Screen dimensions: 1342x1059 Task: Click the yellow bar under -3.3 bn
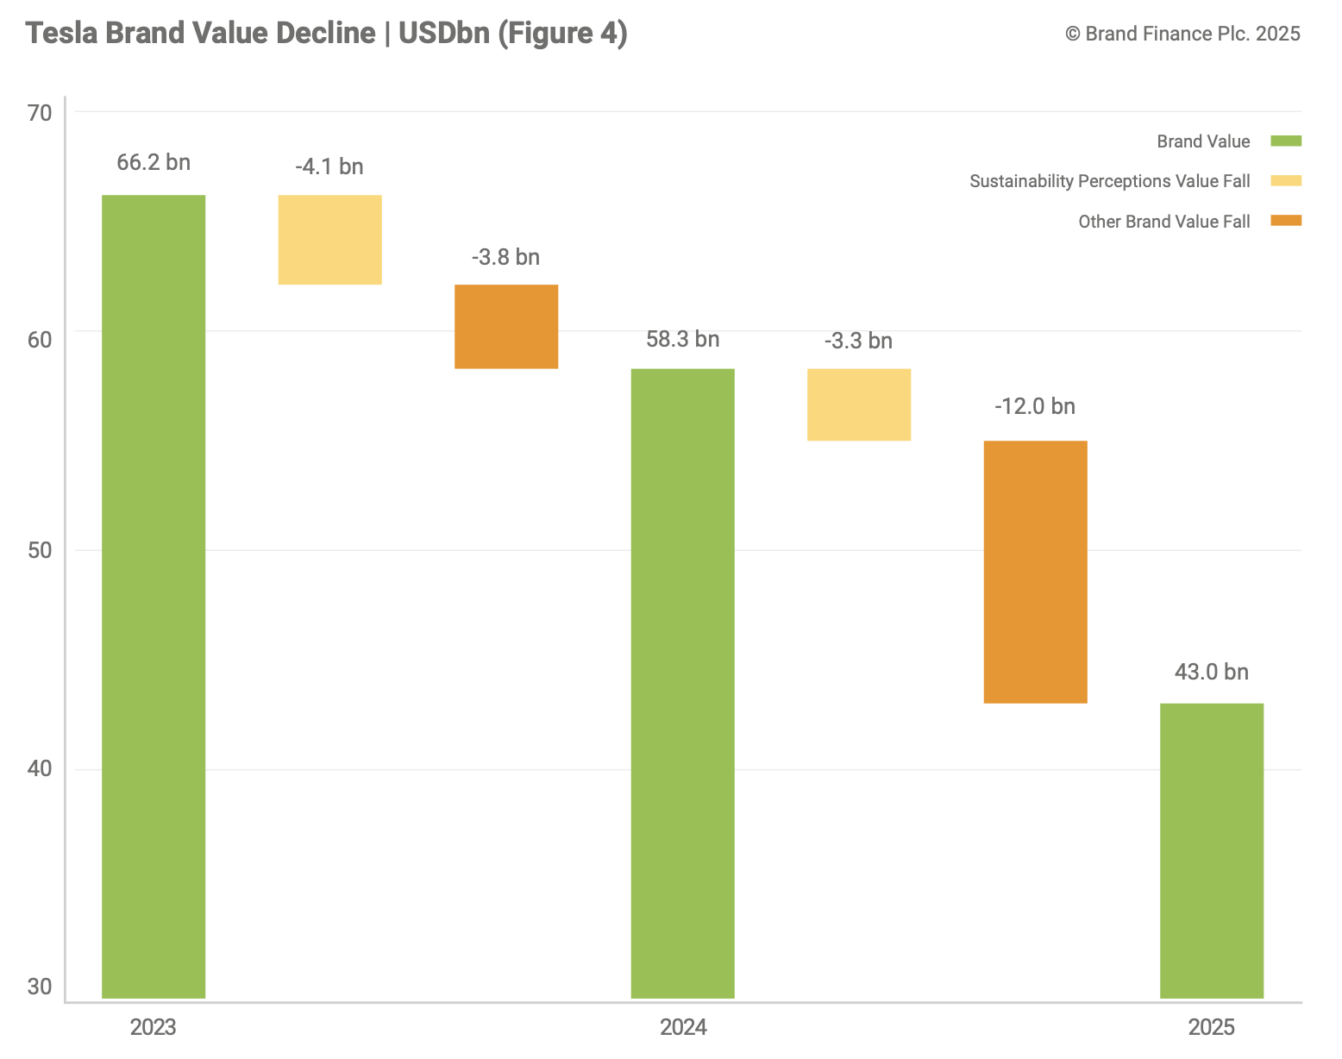click(858, 404)
